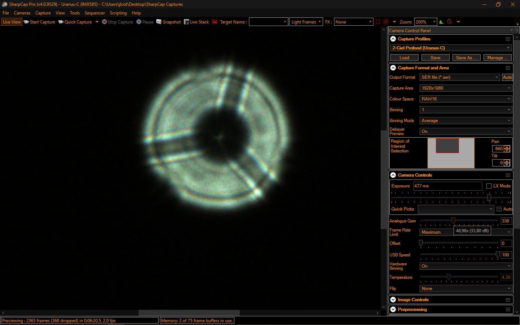Collapse the Camera Controls section

[x=393, y=175]
